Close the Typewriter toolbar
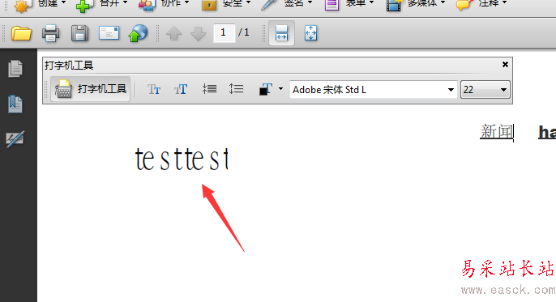 click(505, 65)
